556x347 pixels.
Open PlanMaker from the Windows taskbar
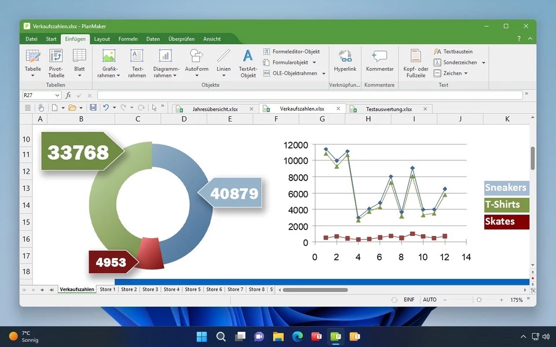click(x=335, y=336)
